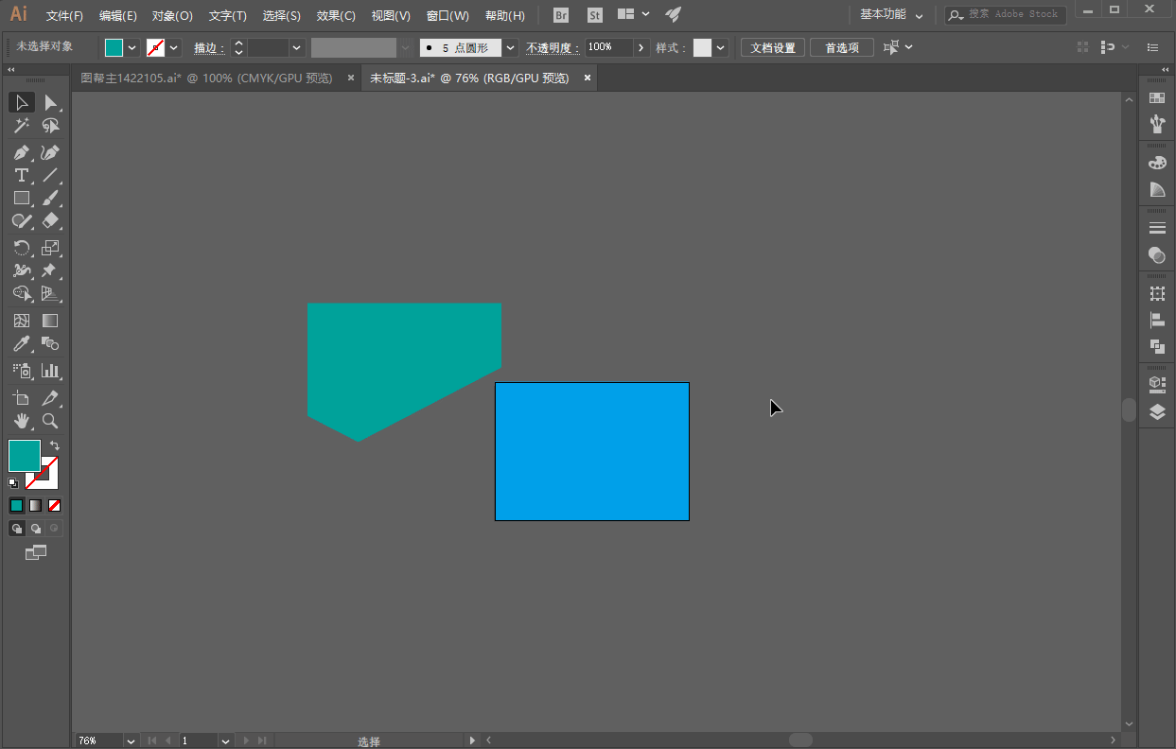Open the Transparency panel icon

1156,254
